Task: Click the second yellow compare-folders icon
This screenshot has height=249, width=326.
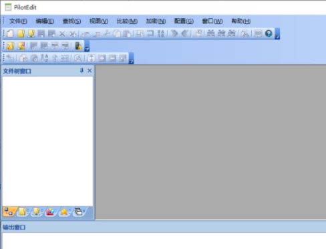Action: (x=21, y=46)
